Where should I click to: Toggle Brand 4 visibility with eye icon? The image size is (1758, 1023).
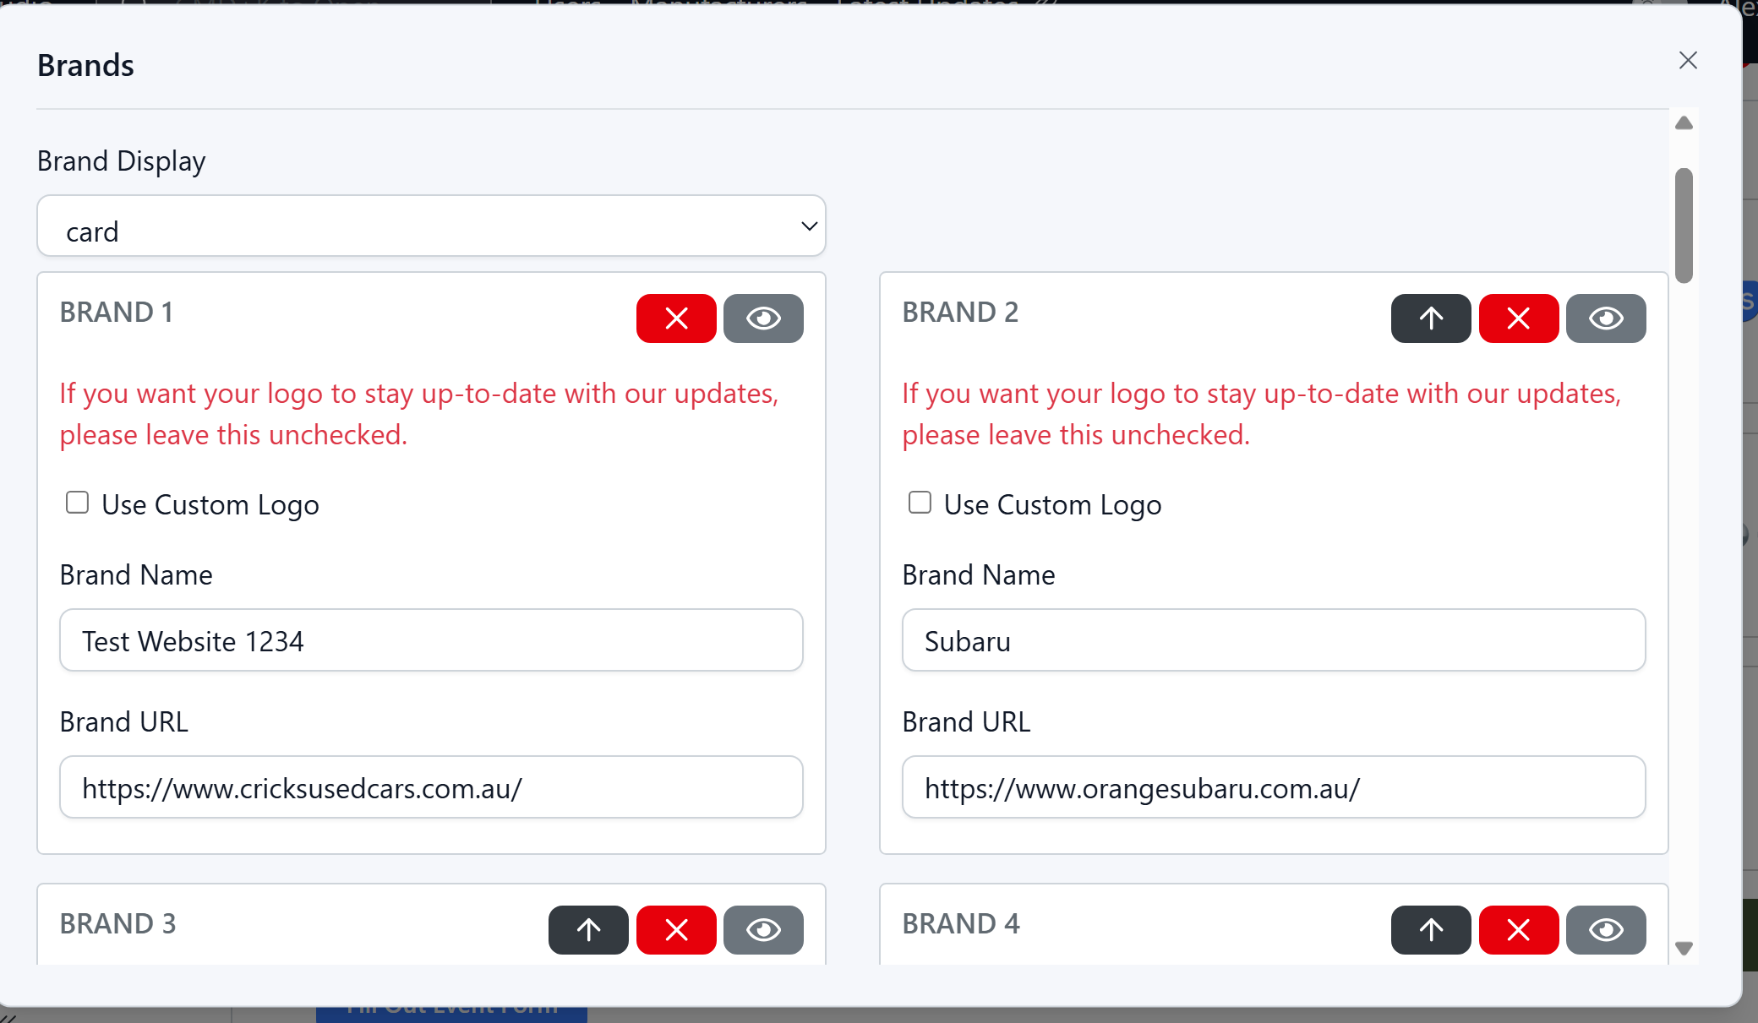(x=1606, y=930)
